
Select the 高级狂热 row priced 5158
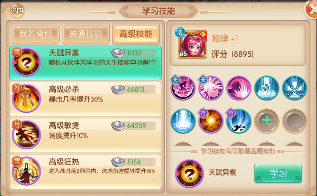tap(85, 171)
